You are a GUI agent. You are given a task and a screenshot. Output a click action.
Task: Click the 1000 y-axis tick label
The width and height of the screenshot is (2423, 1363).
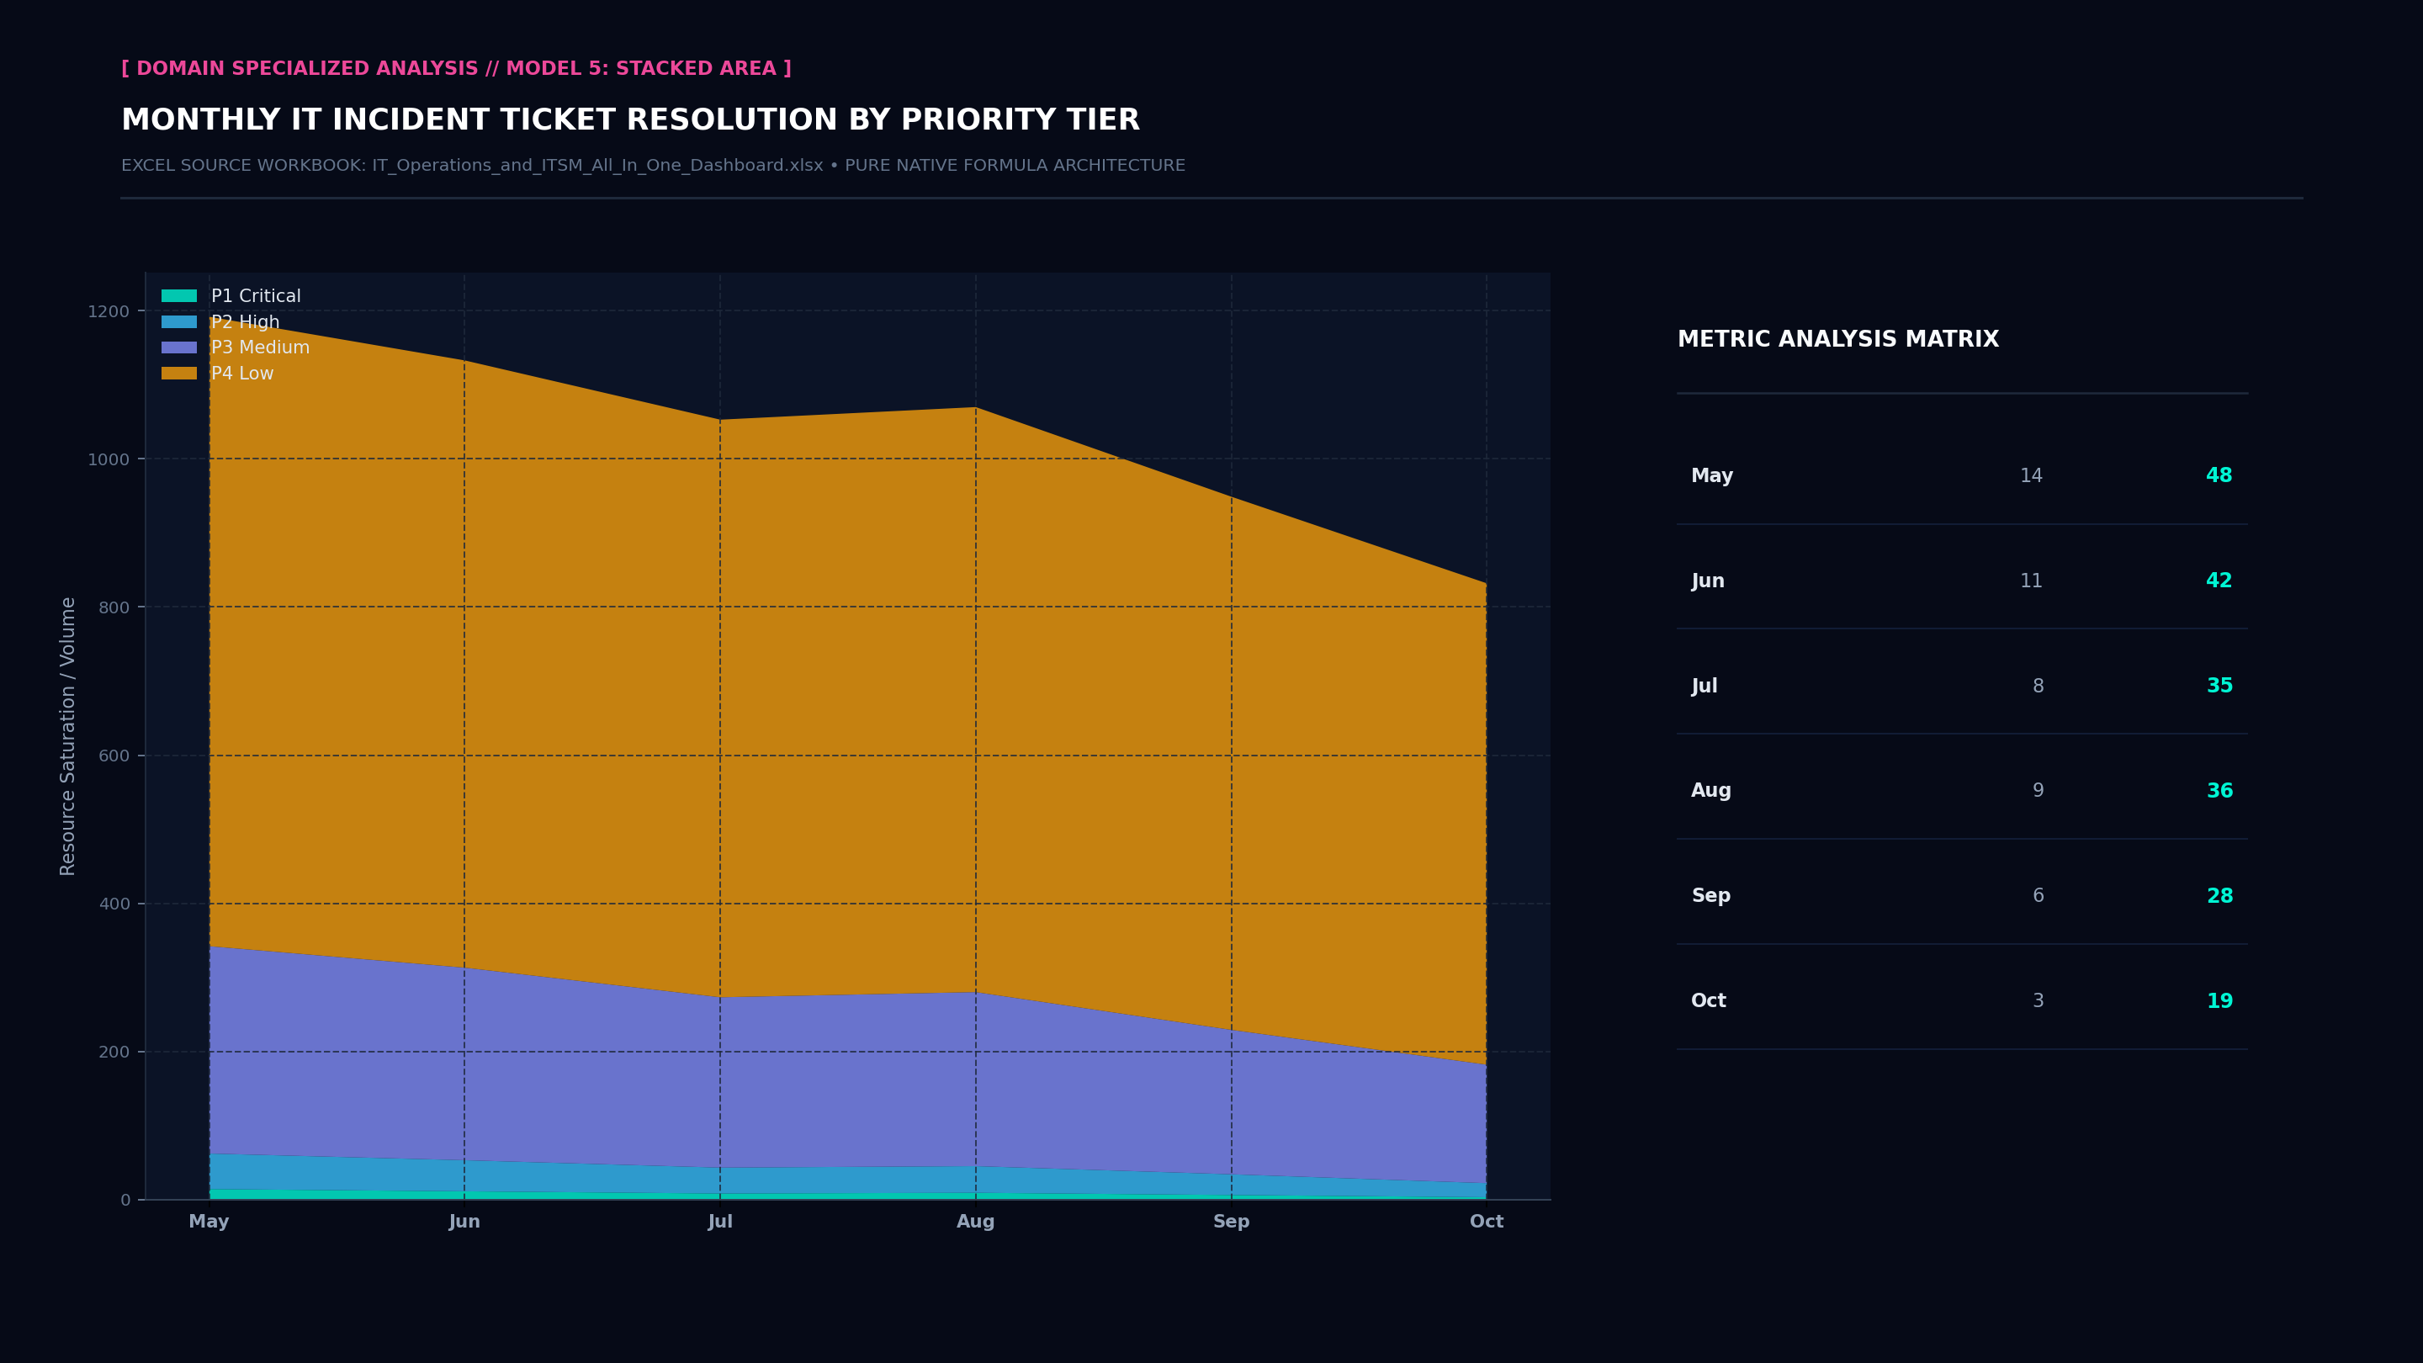109,460
